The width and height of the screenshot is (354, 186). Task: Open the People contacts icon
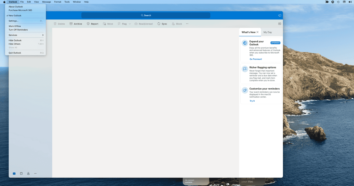[x=28, y=174]
